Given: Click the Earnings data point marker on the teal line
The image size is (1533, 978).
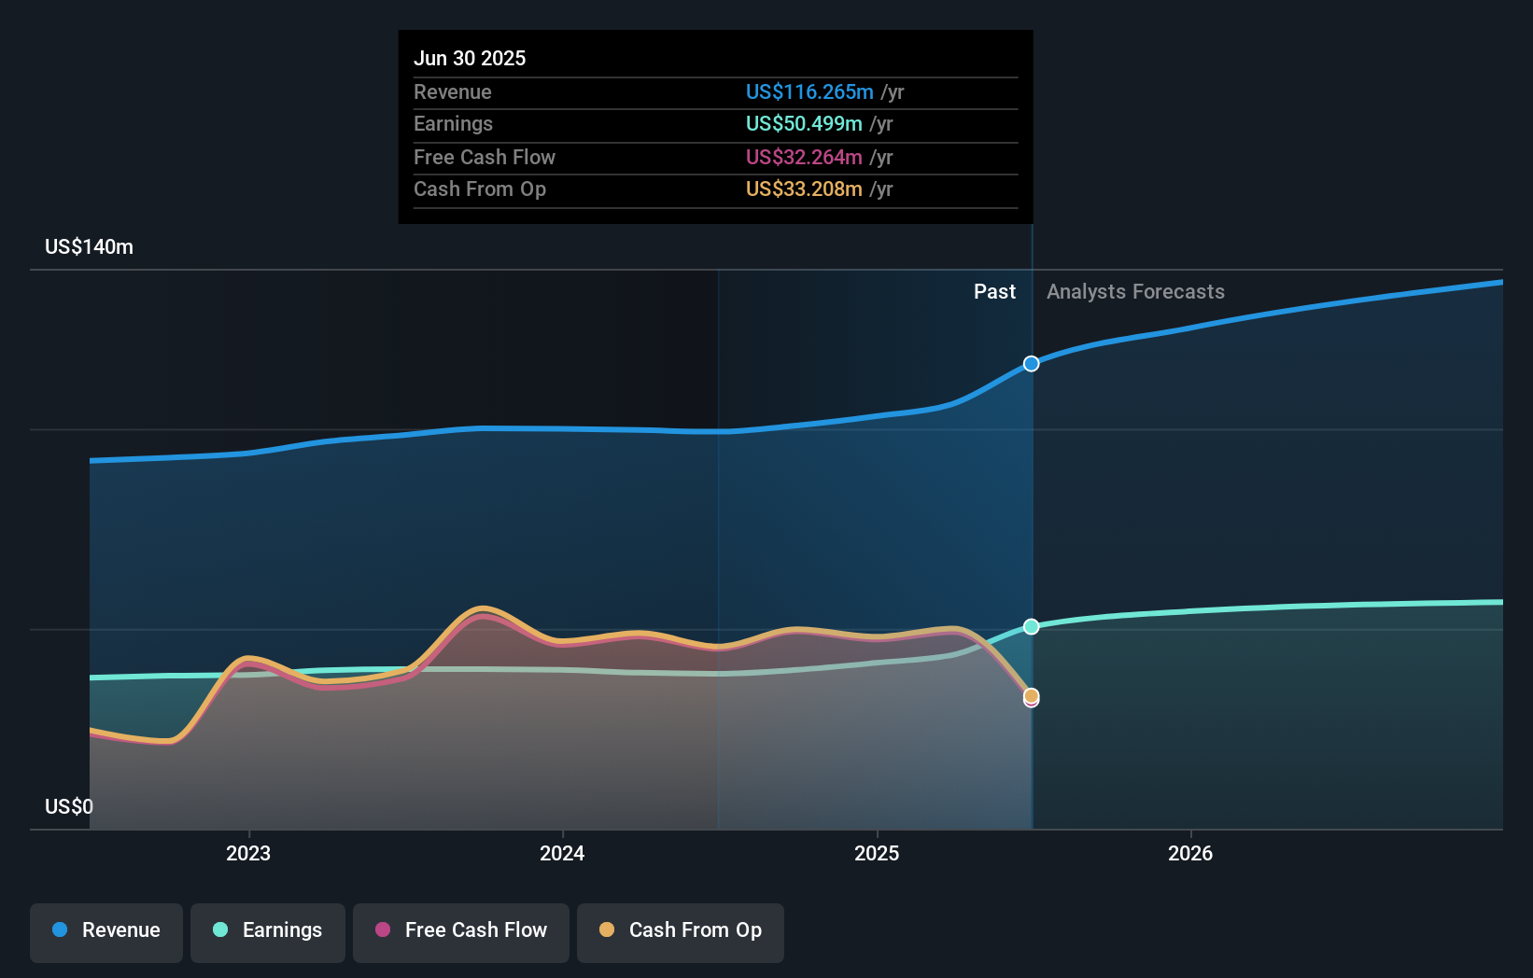Looking at the screenshot, I should pos(1031,626).
